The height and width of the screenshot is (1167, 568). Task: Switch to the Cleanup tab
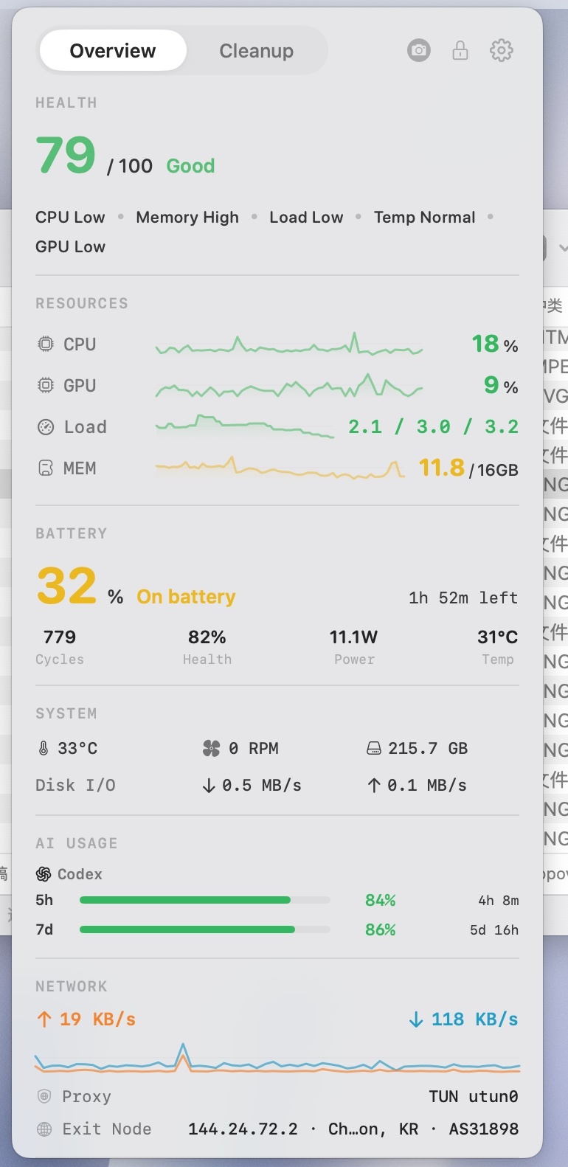pyautogui.click(x=256, y=50)
